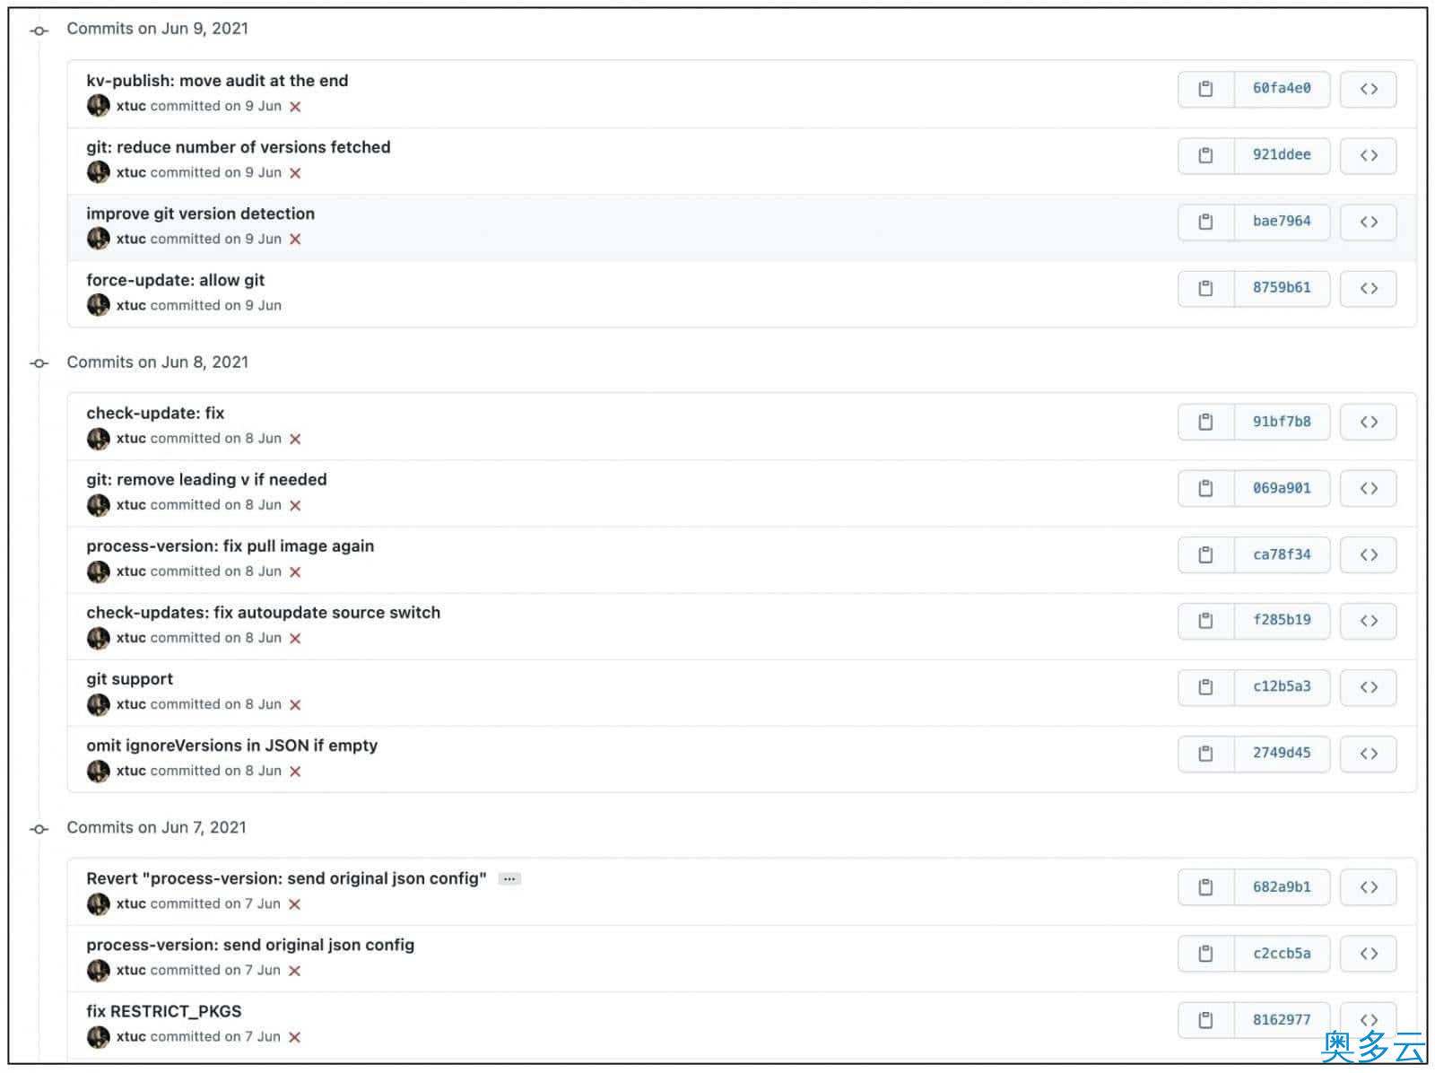The height and width of the screenshot is (1073, 1435).
Task: Copy full SHA for commit bae7964
Action: (1205, 222)
